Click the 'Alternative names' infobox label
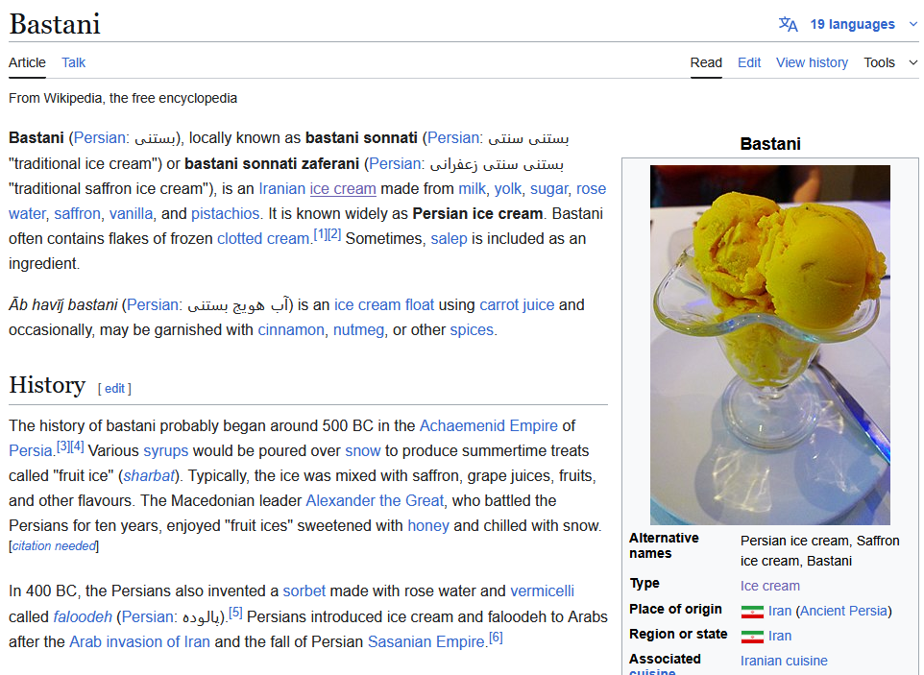Viewport: 924px width, 675px height. [664, 545]
